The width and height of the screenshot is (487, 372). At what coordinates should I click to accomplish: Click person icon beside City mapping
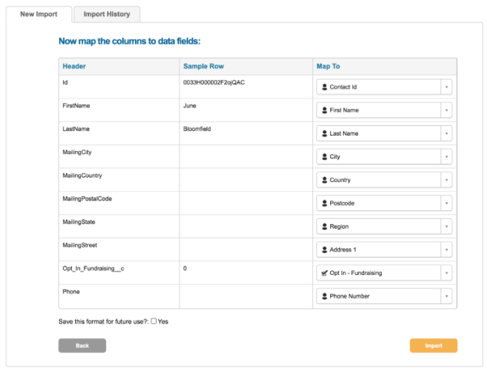click(x=325, y=157)
